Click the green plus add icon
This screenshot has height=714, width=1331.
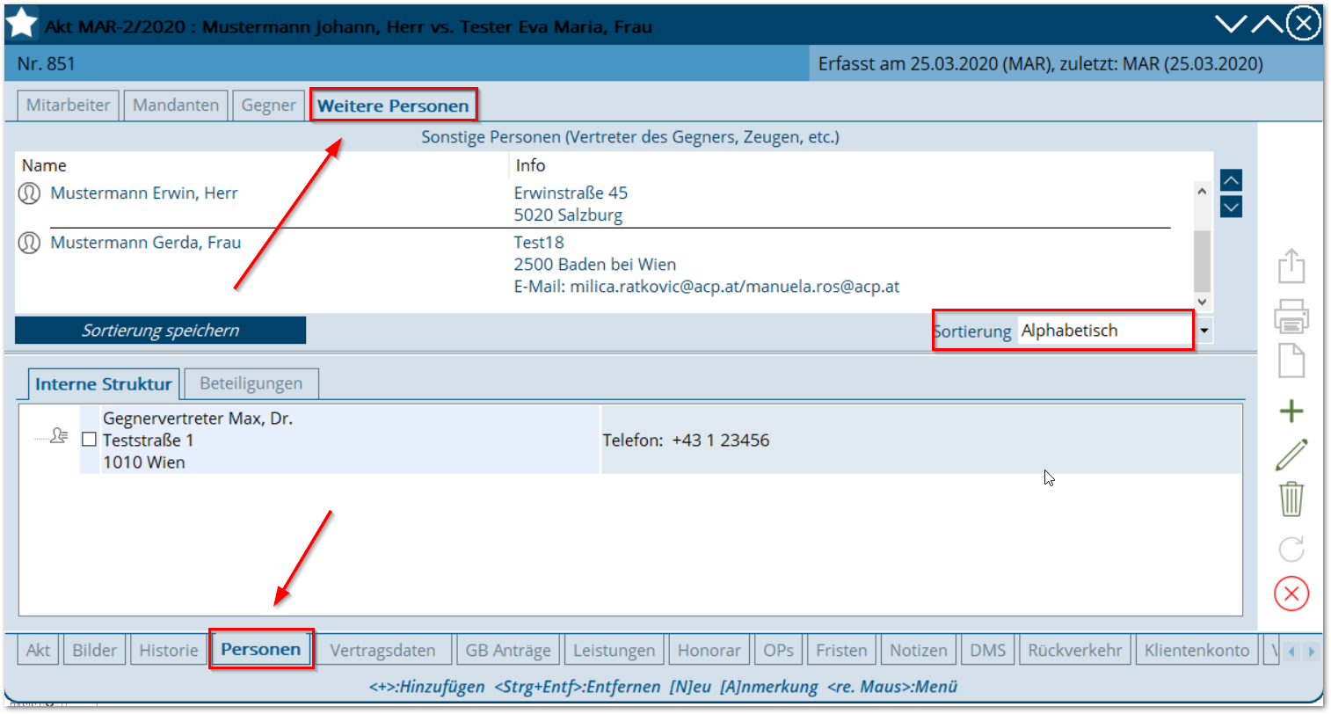click(x=1291, y=411)
